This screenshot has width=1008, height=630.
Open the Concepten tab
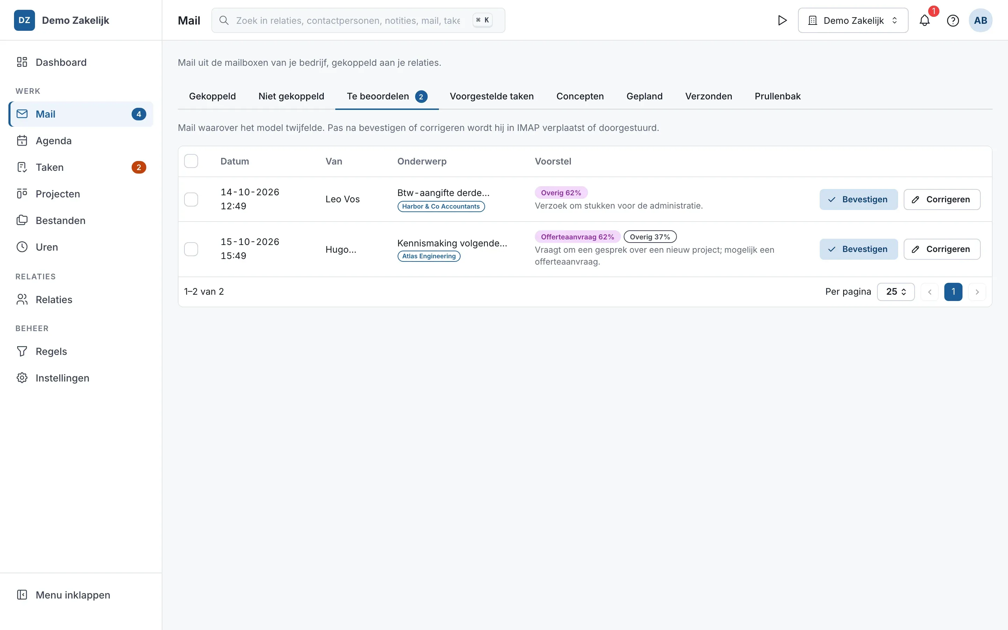click(580, 97)
